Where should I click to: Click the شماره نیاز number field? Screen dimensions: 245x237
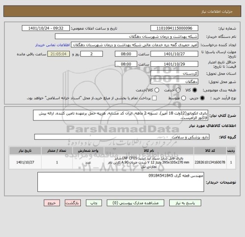[174, 29]
